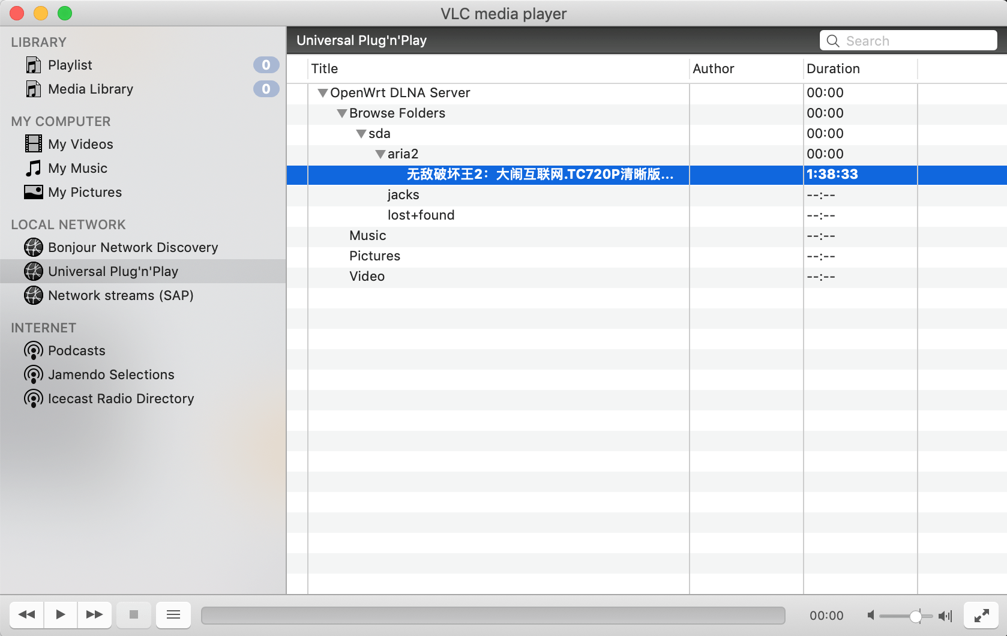Zoom the VLC window with green button
Image resolution: width=1007 pixels, height=636 pixels.
click(x=65, y=13)
